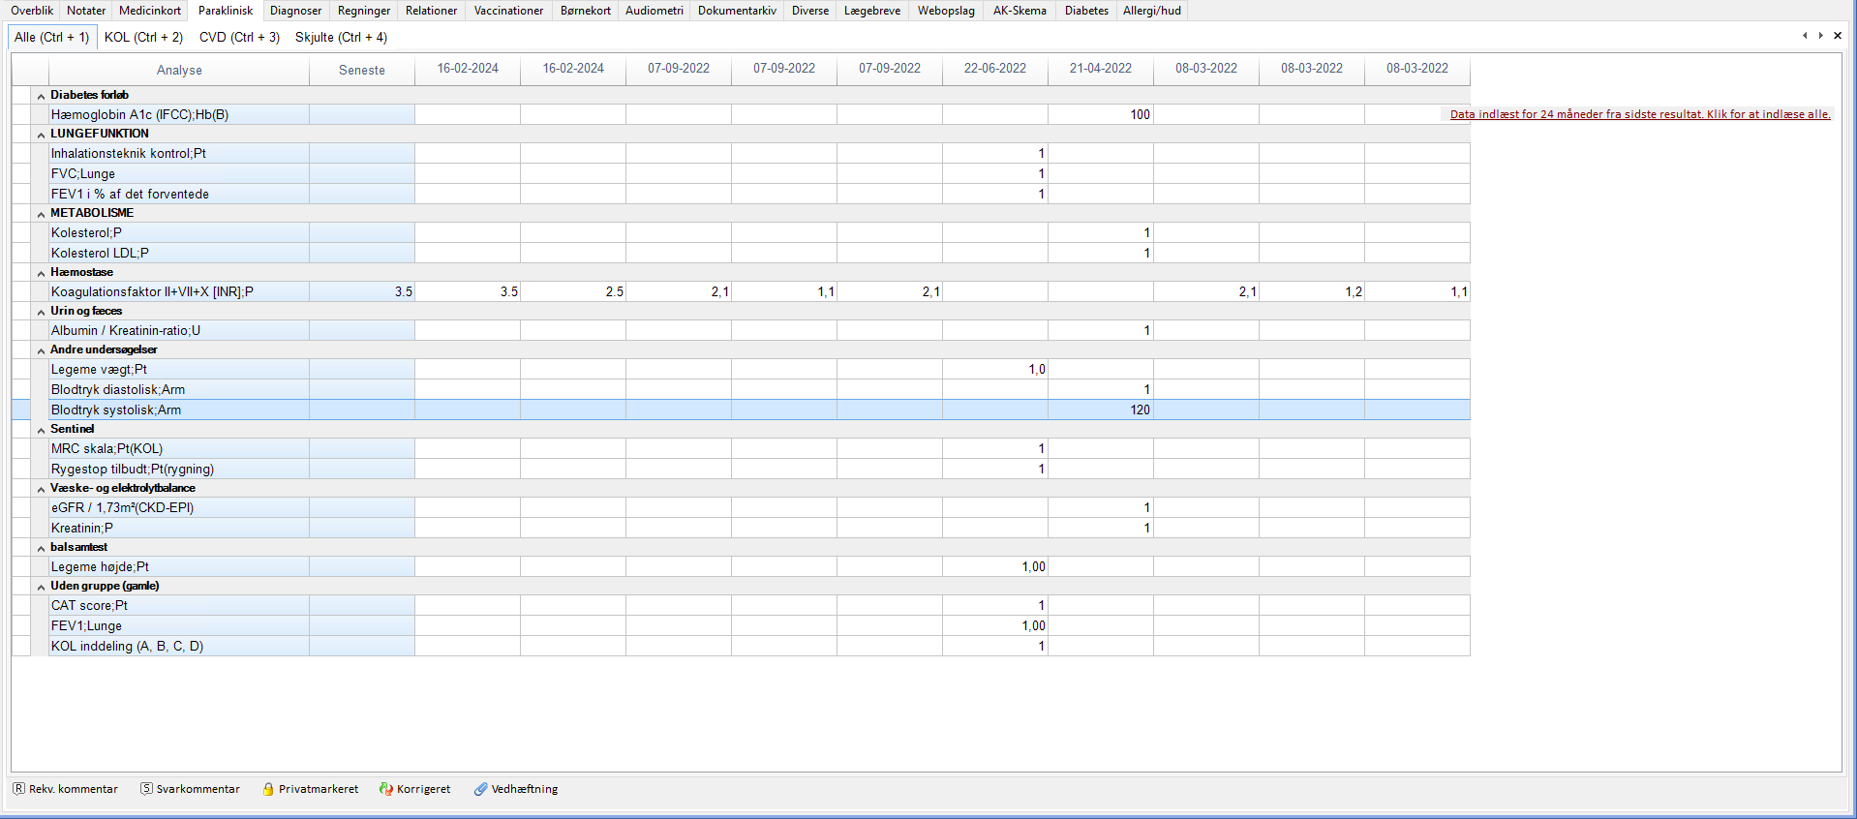Open the Dokumentarkiv tab
Screen dimensions: 1857x819
737,11
